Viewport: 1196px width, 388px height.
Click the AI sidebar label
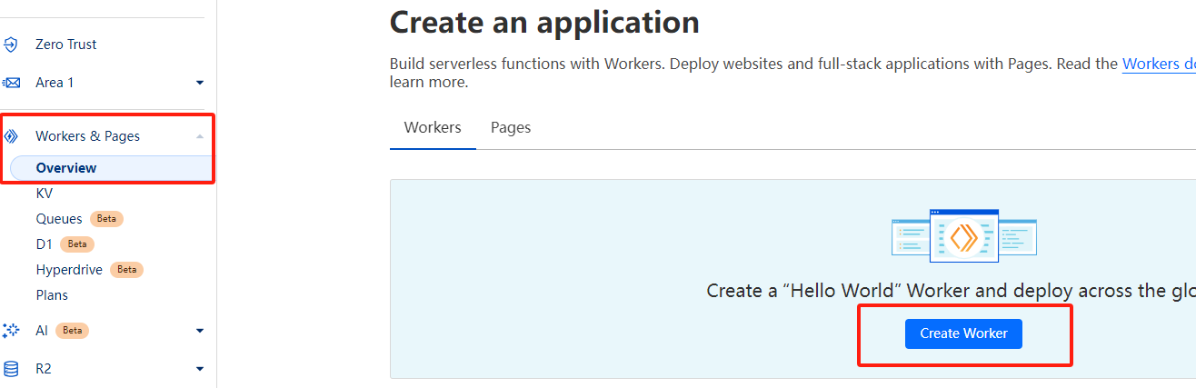42,331
